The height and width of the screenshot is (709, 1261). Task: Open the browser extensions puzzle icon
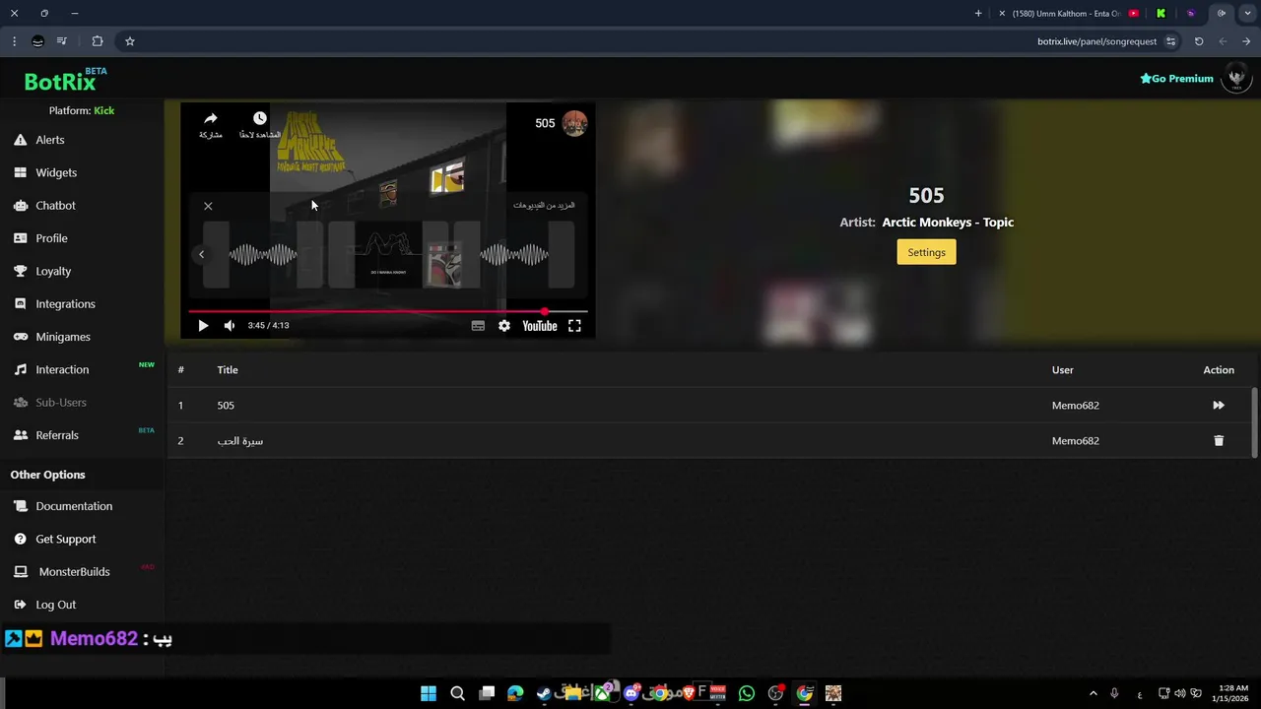(x=97, y=41)
